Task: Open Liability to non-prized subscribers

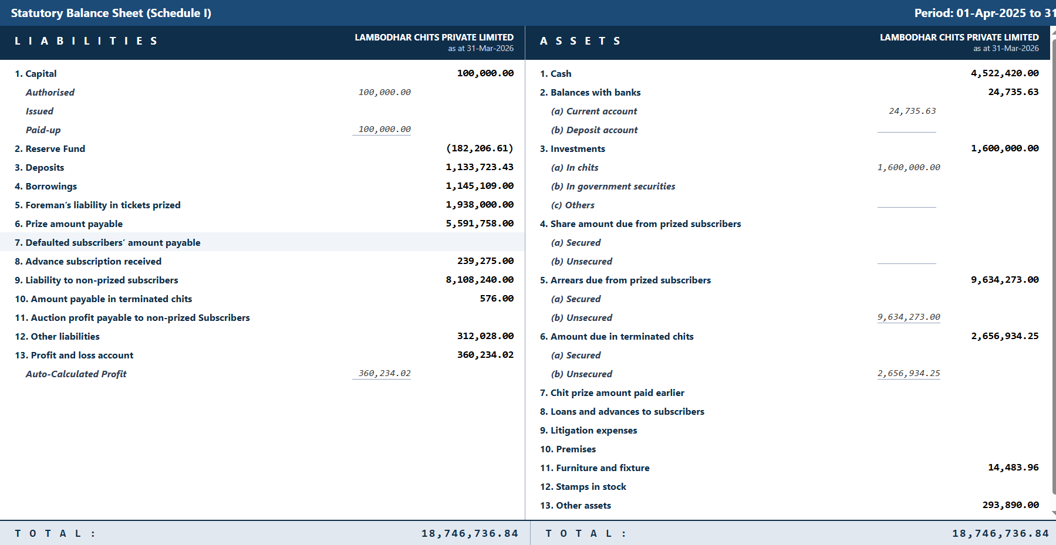Action: click(262, 280)
